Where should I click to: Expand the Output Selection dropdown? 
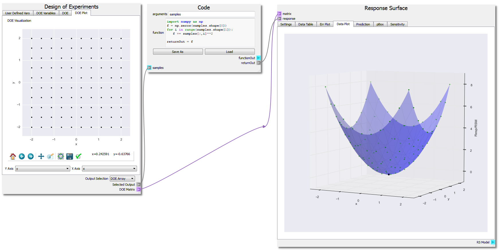pyautogui.click(x=122, y=179)
